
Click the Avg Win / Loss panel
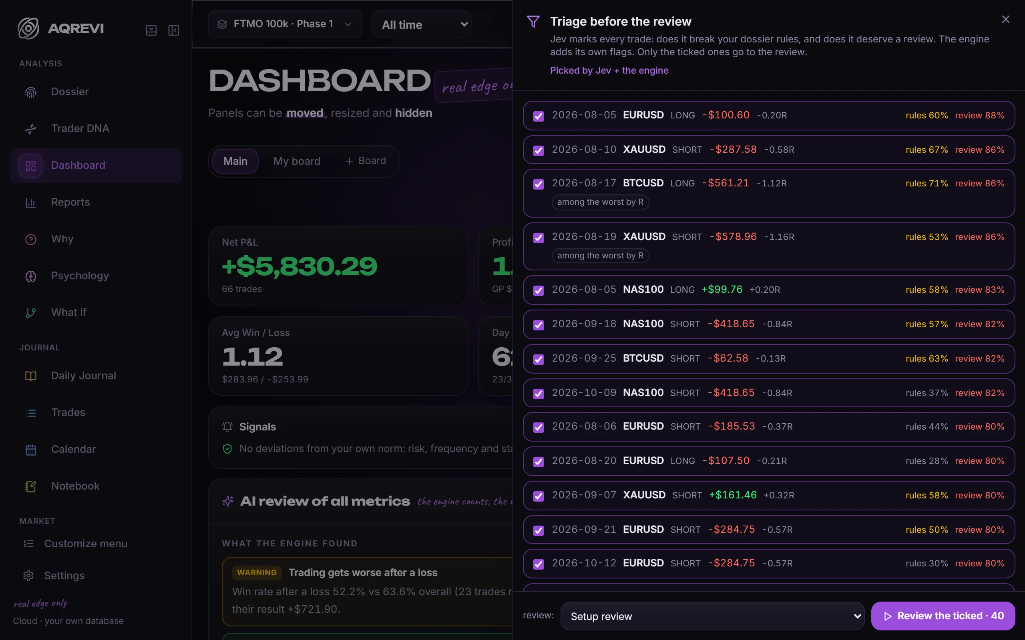coord(338,356)
